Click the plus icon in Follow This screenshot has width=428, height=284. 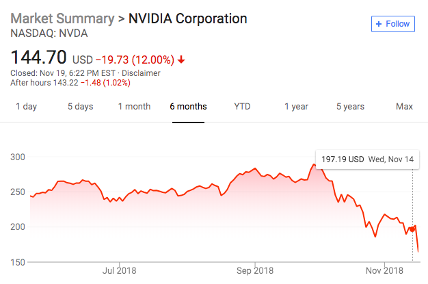click(379, 23)
